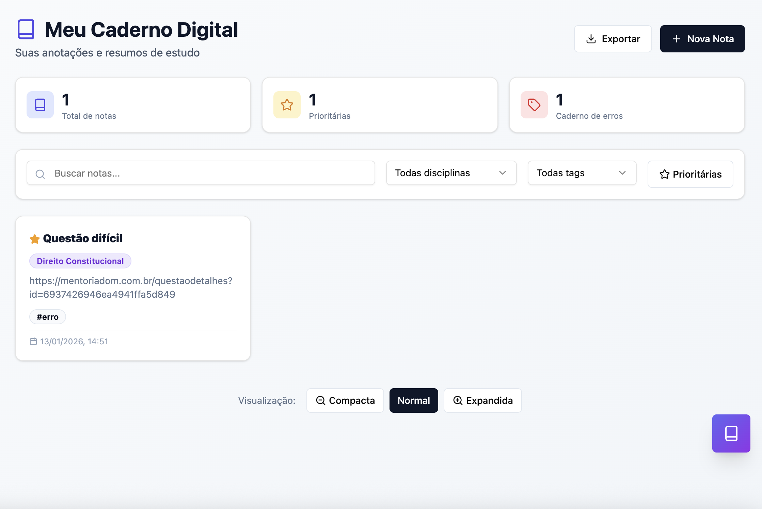
Task: Click the chevron arrow on Todas tags
Action: [x=622, y=173]
